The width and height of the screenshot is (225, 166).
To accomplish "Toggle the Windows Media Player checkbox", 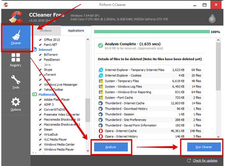I will point(40,149).
